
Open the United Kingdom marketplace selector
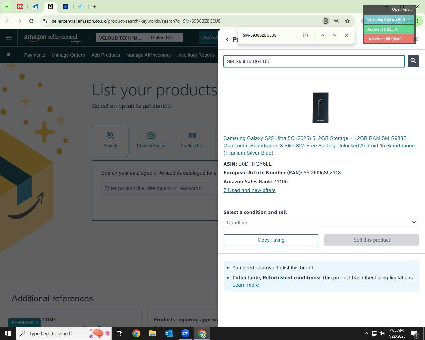click(166, 38)
